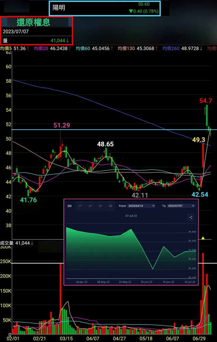Select the 3M range tab
The height and width of the screenshot is (342, 217).
pyautogui.click(x=69, y=206)
